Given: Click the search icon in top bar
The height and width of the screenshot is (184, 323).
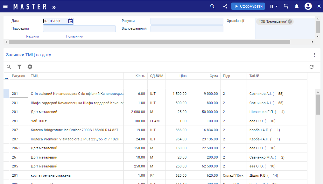Looking at the screenshot, I should [213, 6].
